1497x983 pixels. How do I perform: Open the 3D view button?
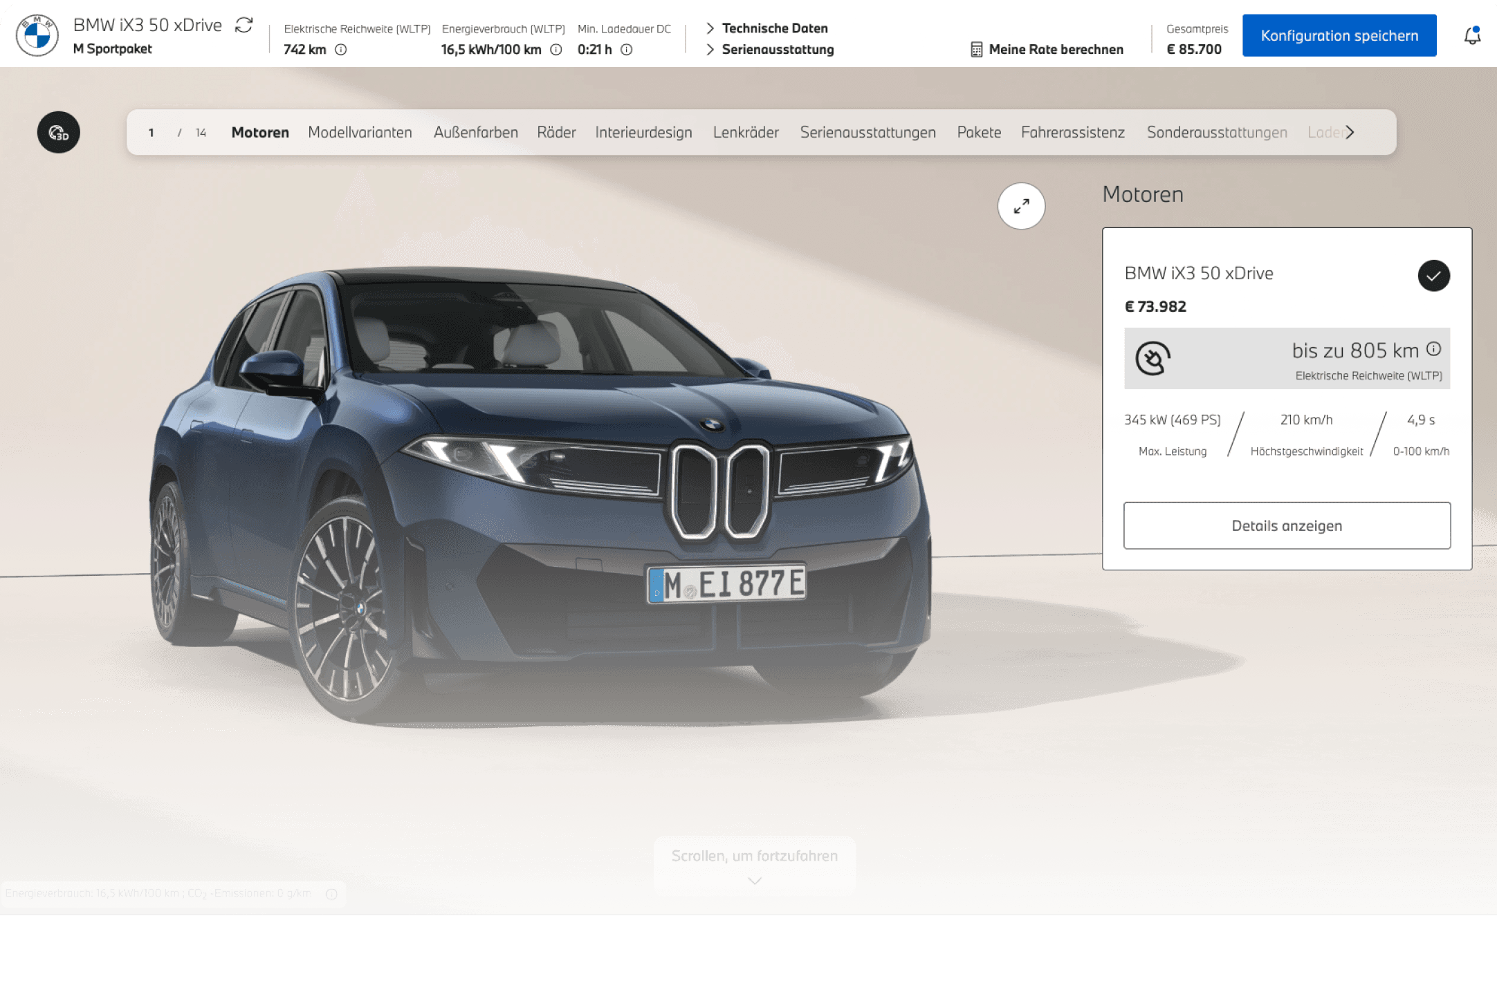(59, 132)
